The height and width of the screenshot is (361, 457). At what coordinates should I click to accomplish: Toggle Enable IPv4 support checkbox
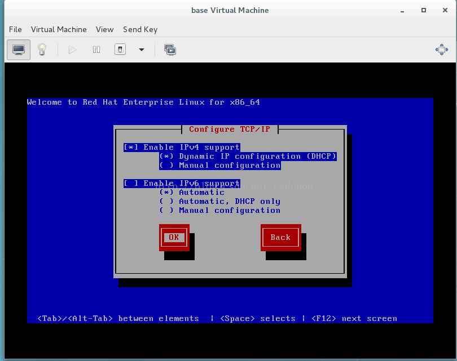182,147
